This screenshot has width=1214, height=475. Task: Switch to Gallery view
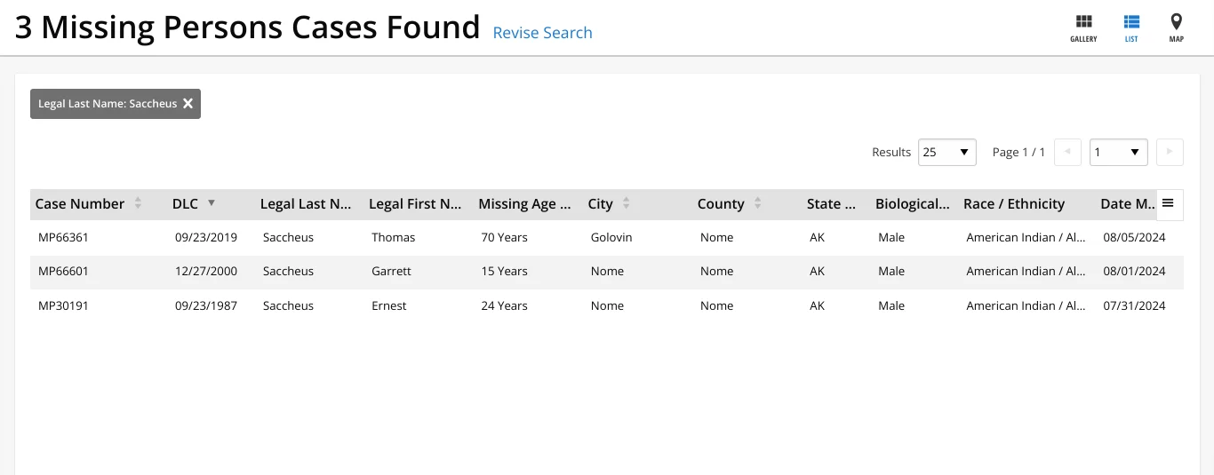pyautogui.click(x=1083, y=28)
